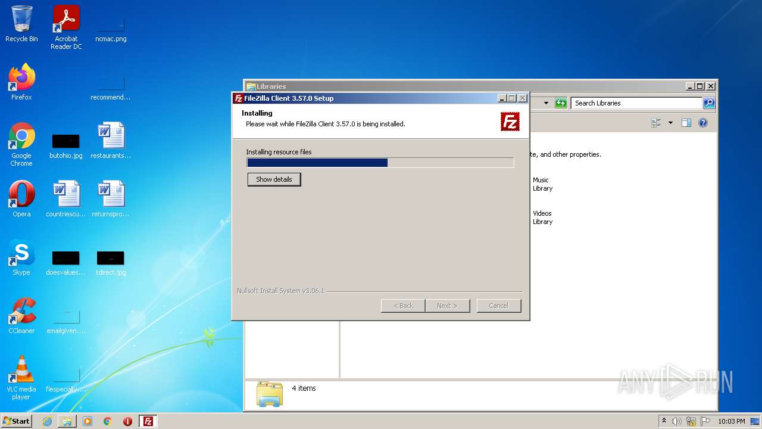Click the installation progress bar

[380, 163]
